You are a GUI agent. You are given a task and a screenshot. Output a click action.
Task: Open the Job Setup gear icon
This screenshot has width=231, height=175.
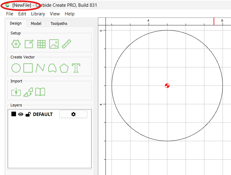(x=16, y=44)
